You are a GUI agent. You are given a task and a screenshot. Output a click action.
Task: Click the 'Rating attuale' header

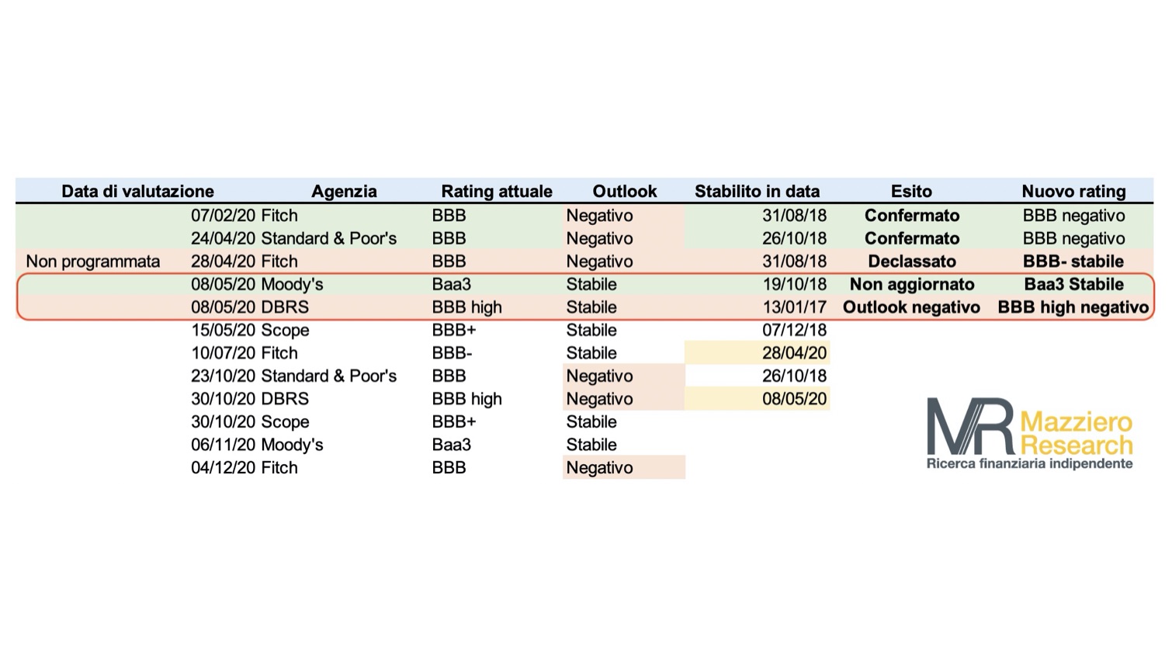coord(497,192)
